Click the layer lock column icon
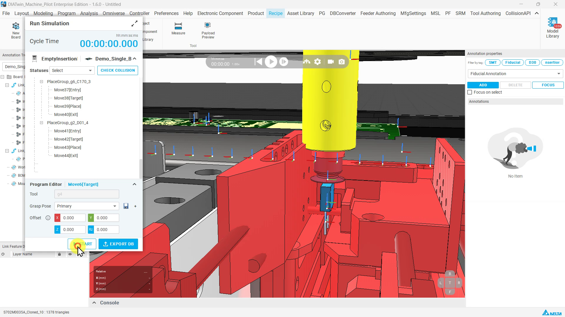The height and width of the screenshot is (317, 565). point(59,254)
